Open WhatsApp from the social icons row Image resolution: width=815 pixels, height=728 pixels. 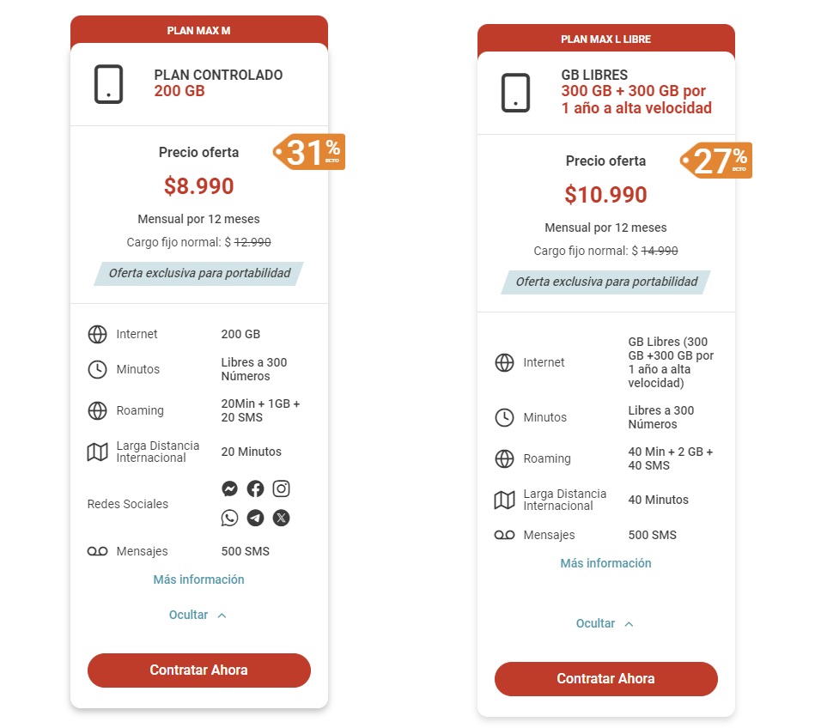(x=229, y=518)
